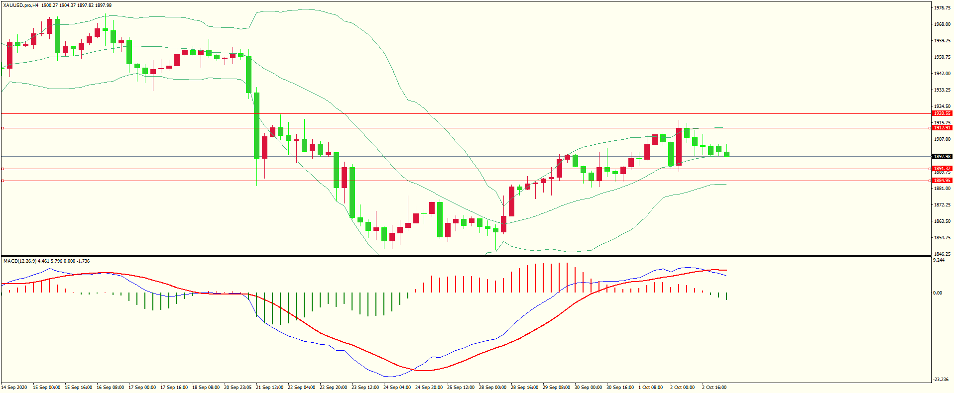
Task: Click the 28 Sep 16:00 time label
Action: [x=524, y=388]
